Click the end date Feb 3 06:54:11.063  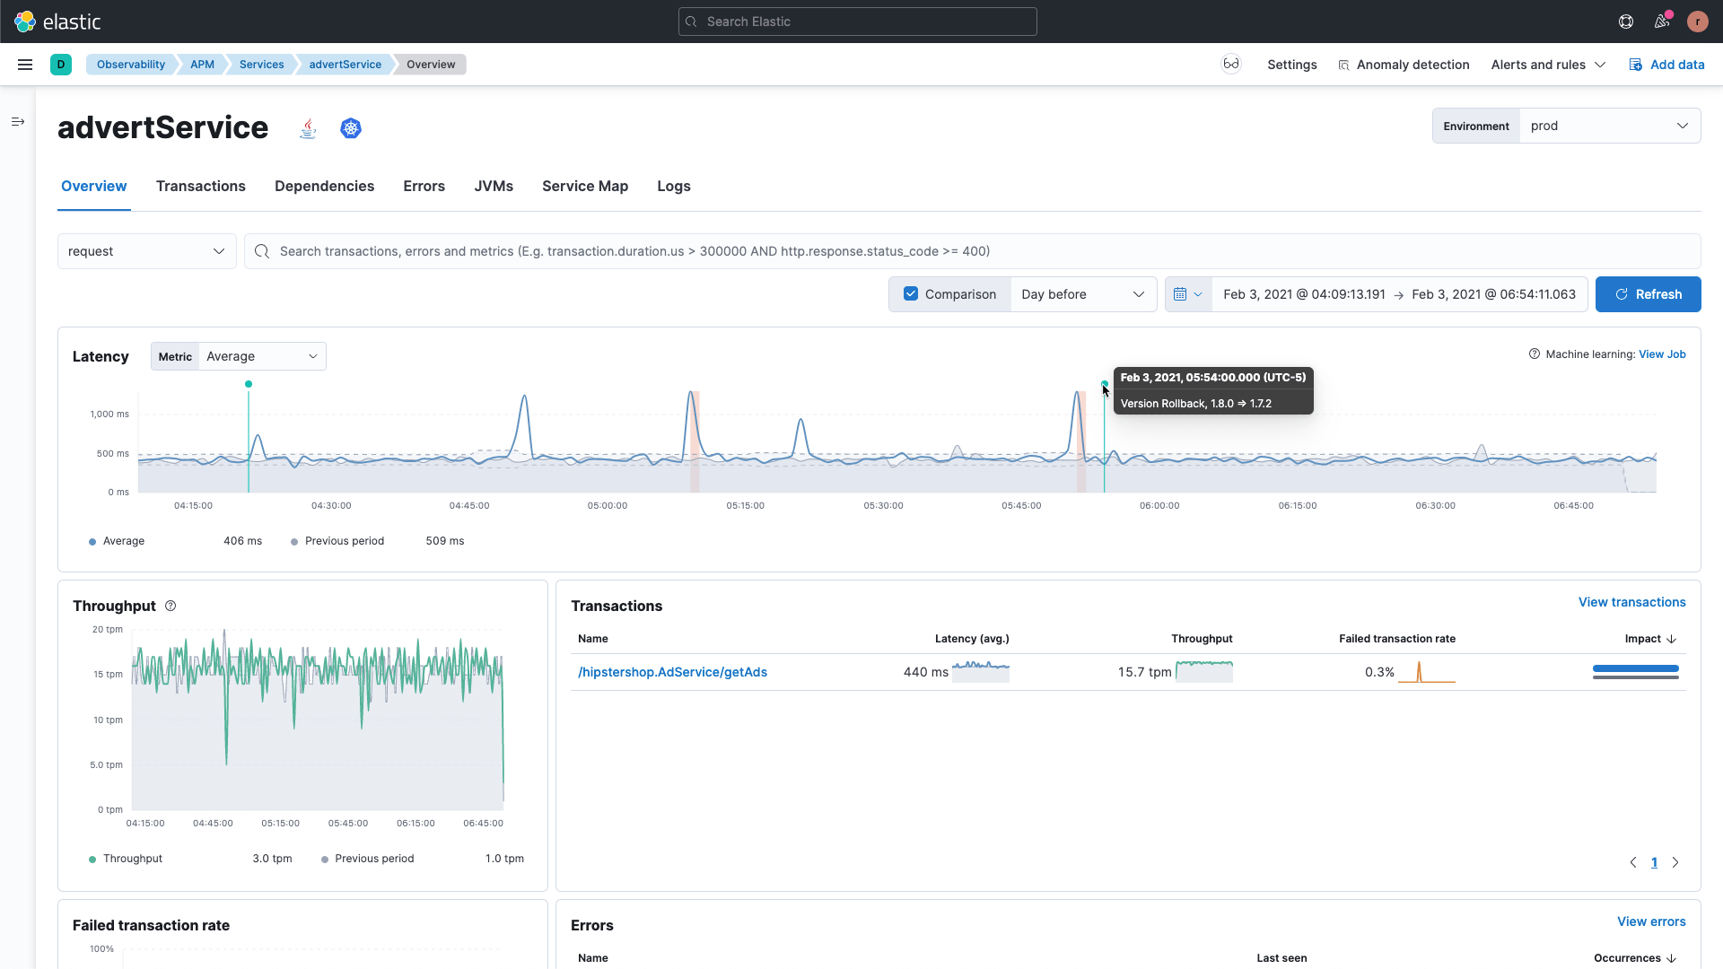(1493, 294)
